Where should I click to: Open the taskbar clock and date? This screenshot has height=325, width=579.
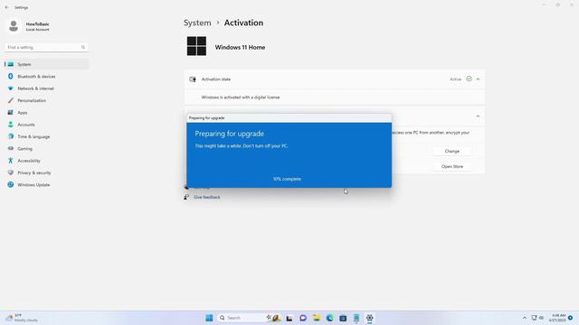coord(557,318)
